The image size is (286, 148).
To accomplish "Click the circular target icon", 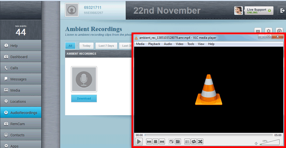I will coord(279,31).
